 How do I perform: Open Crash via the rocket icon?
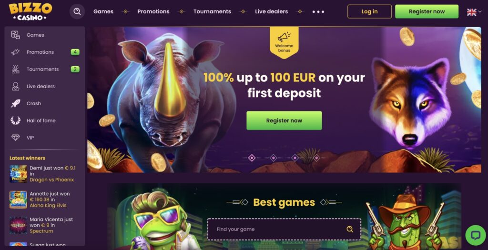pyautogui.click(x=16, y=103)
